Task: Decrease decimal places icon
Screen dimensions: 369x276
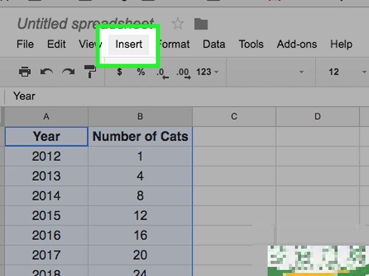Action: pyautogui.click(x=162, y=72)
